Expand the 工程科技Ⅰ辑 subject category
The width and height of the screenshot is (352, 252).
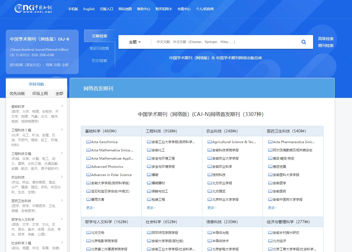coord(62,130)
